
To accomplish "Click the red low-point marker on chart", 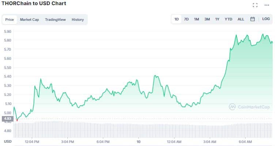I will tap(17, 120).
